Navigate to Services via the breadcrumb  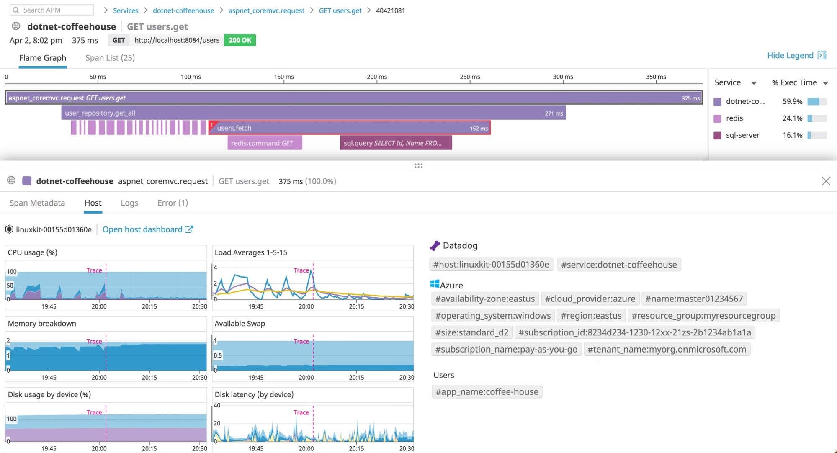coord(125,10)
